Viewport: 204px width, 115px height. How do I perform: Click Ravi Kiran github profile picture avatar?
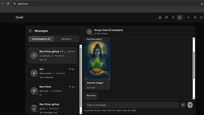34,108
